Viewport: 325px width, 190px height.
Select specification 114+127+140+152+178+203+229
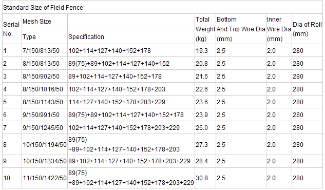117,102
